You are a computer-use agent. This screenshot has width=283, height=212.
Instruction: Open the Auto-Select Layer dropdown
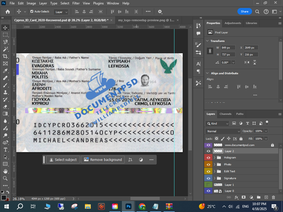(61, 12)
